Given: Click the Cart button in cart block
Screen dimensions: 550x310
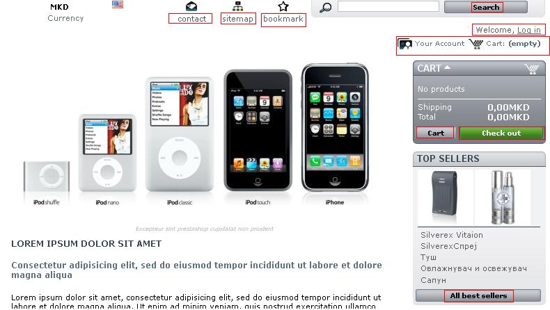Looking at the screenshot, I should tap(435, 133).
